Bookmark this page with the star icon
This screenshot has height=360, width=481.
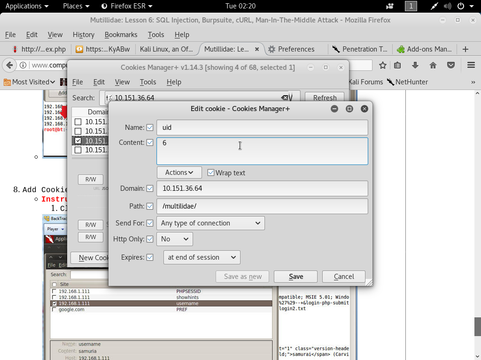coord(383,65)
